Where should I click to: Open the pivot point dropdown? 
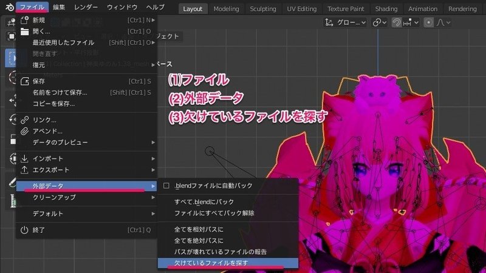click(380, 22)
